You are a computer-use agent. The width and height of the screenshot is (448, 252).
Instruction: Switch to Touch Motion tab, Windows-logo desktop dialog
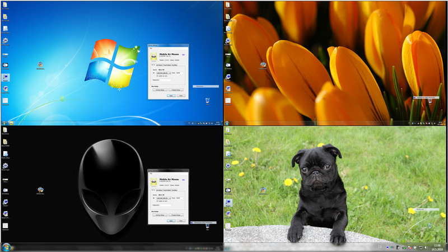click(167, 65)
